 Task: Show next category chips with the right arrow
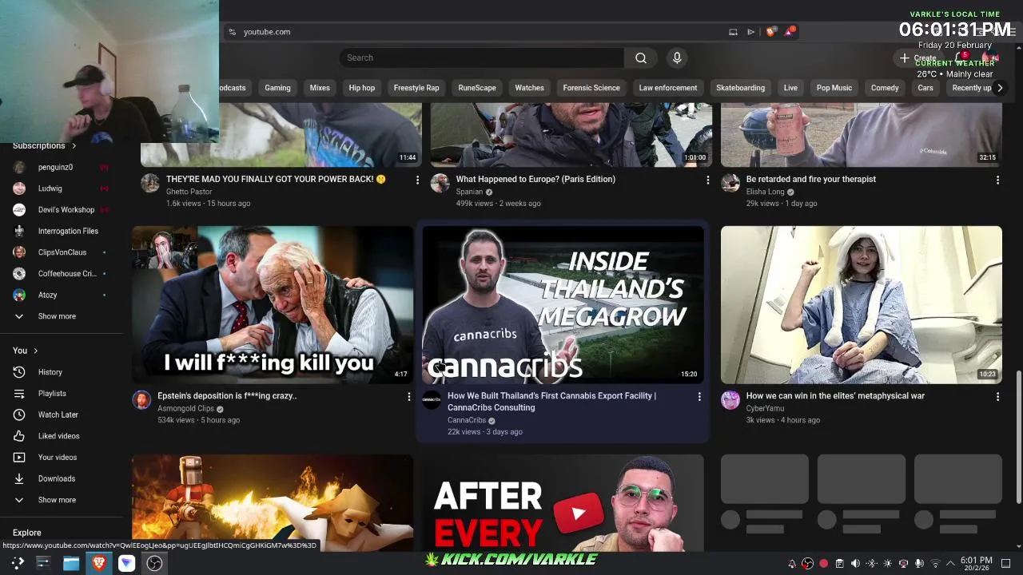[x=999, y=88]
